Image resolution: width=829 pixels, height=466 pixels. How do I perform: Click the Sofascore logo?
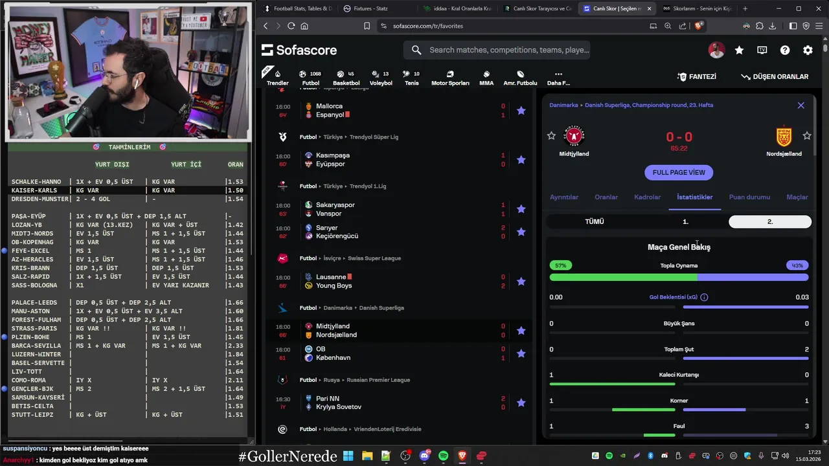299,50
